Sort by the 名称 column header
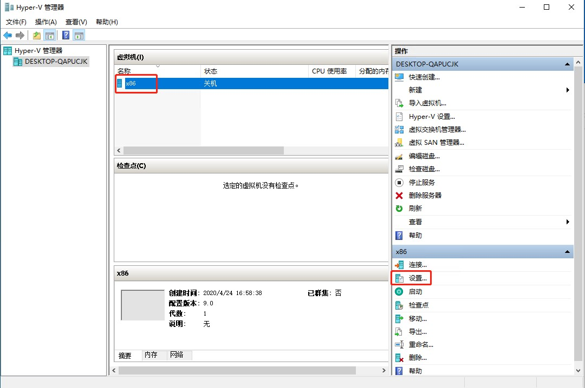 [x=157, y=71]
